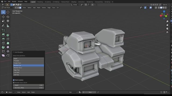Select the Measure tool

coord(8,26)
